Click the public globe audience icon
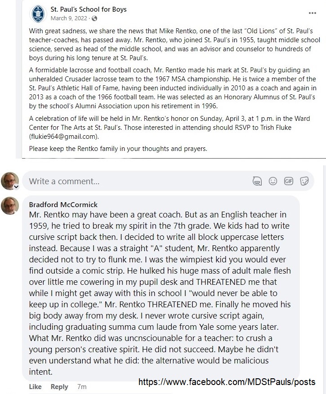 point(94,18)
